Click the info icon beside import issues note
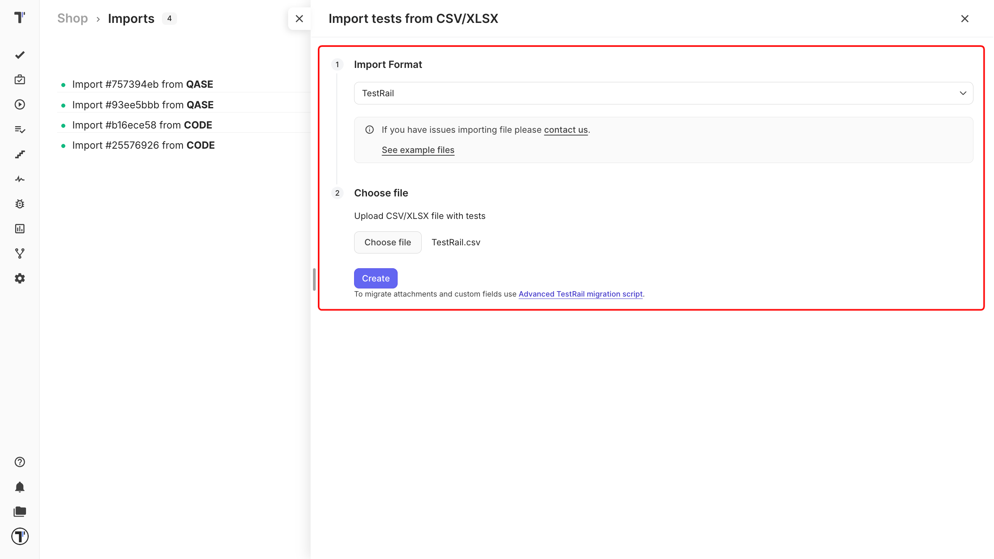The width and height of the screenshot is (994, 559). coord(369,130)
